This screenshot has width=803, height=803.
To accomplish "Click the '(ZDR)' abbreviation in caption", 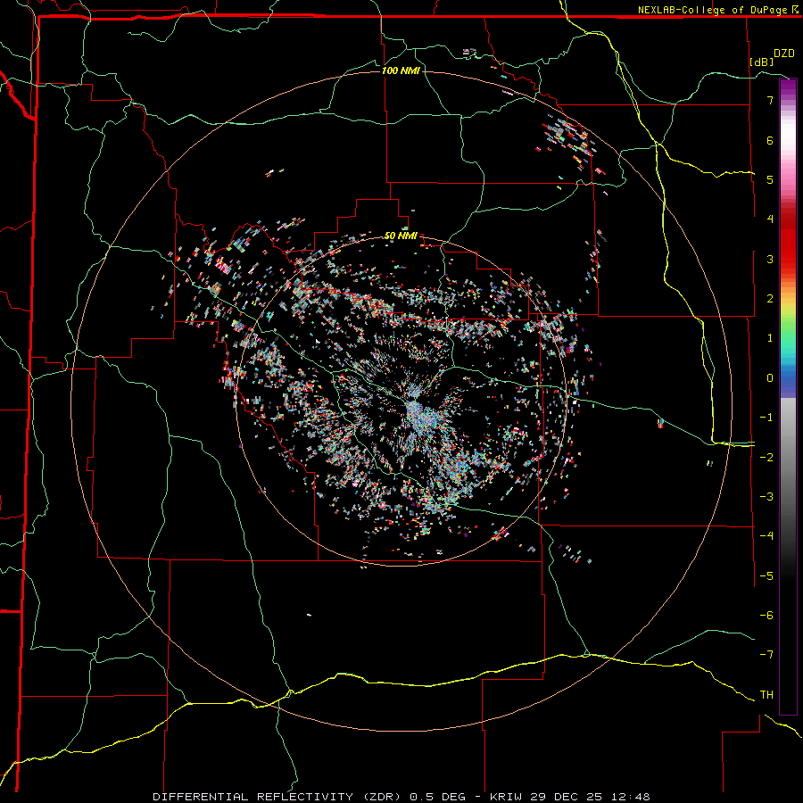I will [x=384, y=797].
